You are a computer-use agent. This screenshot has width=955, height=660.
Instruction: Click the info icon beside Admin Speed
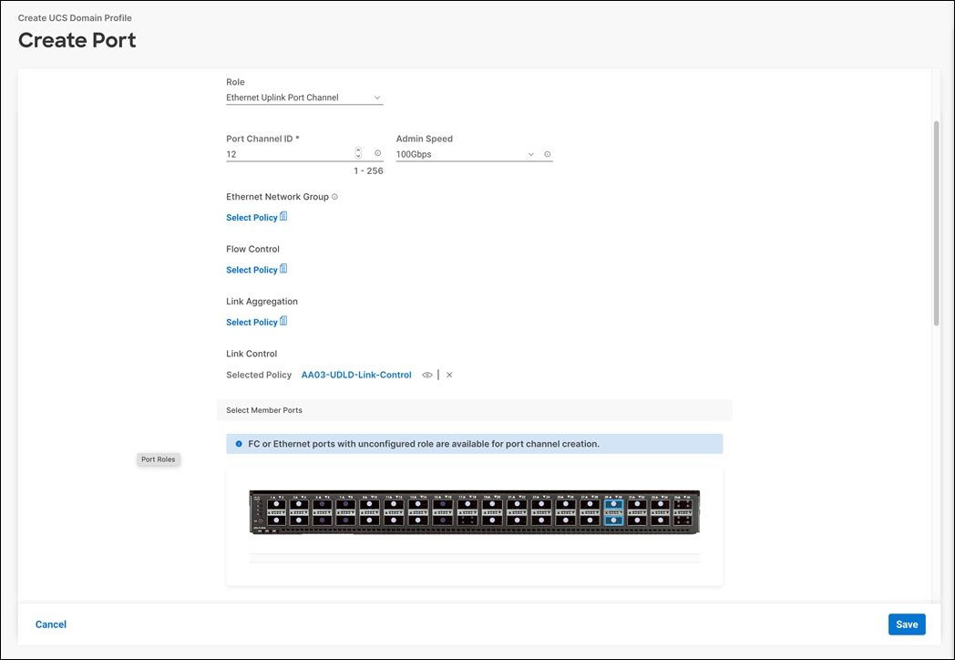click(x=547, y=154)
